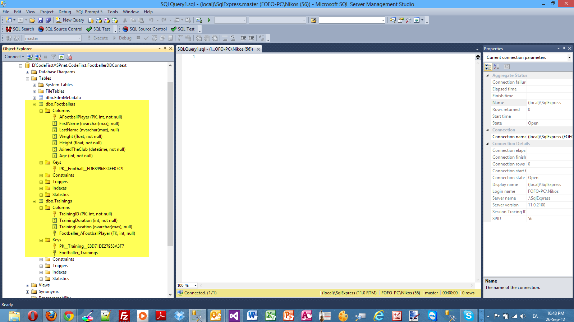Collapse the Aggregate Status properties section

(x=487, y=75)
